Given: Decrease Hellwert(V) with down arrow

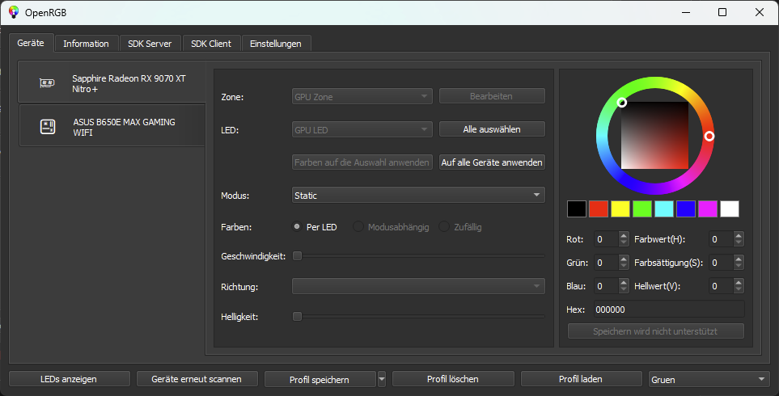Looking at the screenshot, I should pos(739,290).
